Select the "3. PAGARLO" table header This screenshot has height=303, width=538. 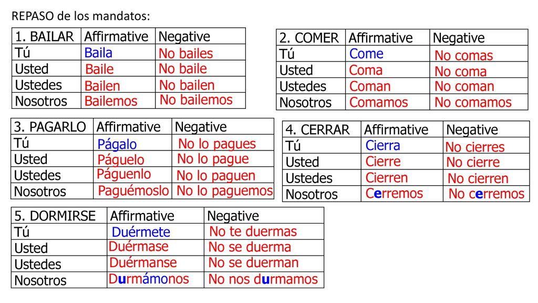50,127
